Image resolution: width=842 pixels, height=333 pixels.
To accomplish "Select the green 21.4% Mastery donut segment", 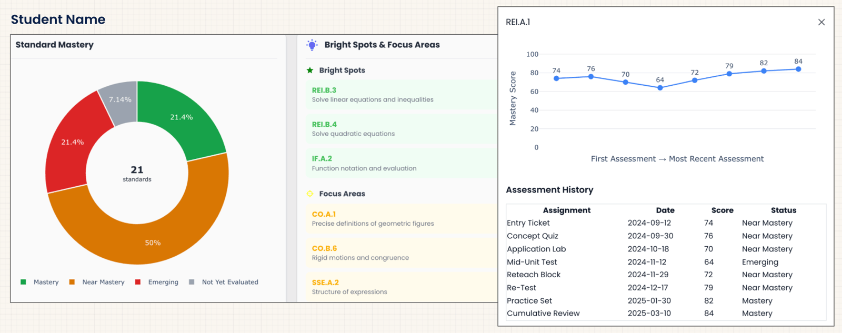I will 182,117.
